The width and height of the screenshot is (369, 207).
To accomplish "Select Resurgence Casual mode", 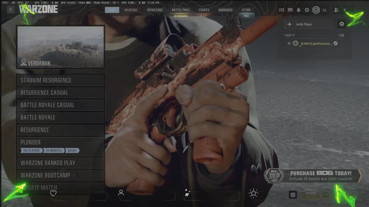I will 61,93.
